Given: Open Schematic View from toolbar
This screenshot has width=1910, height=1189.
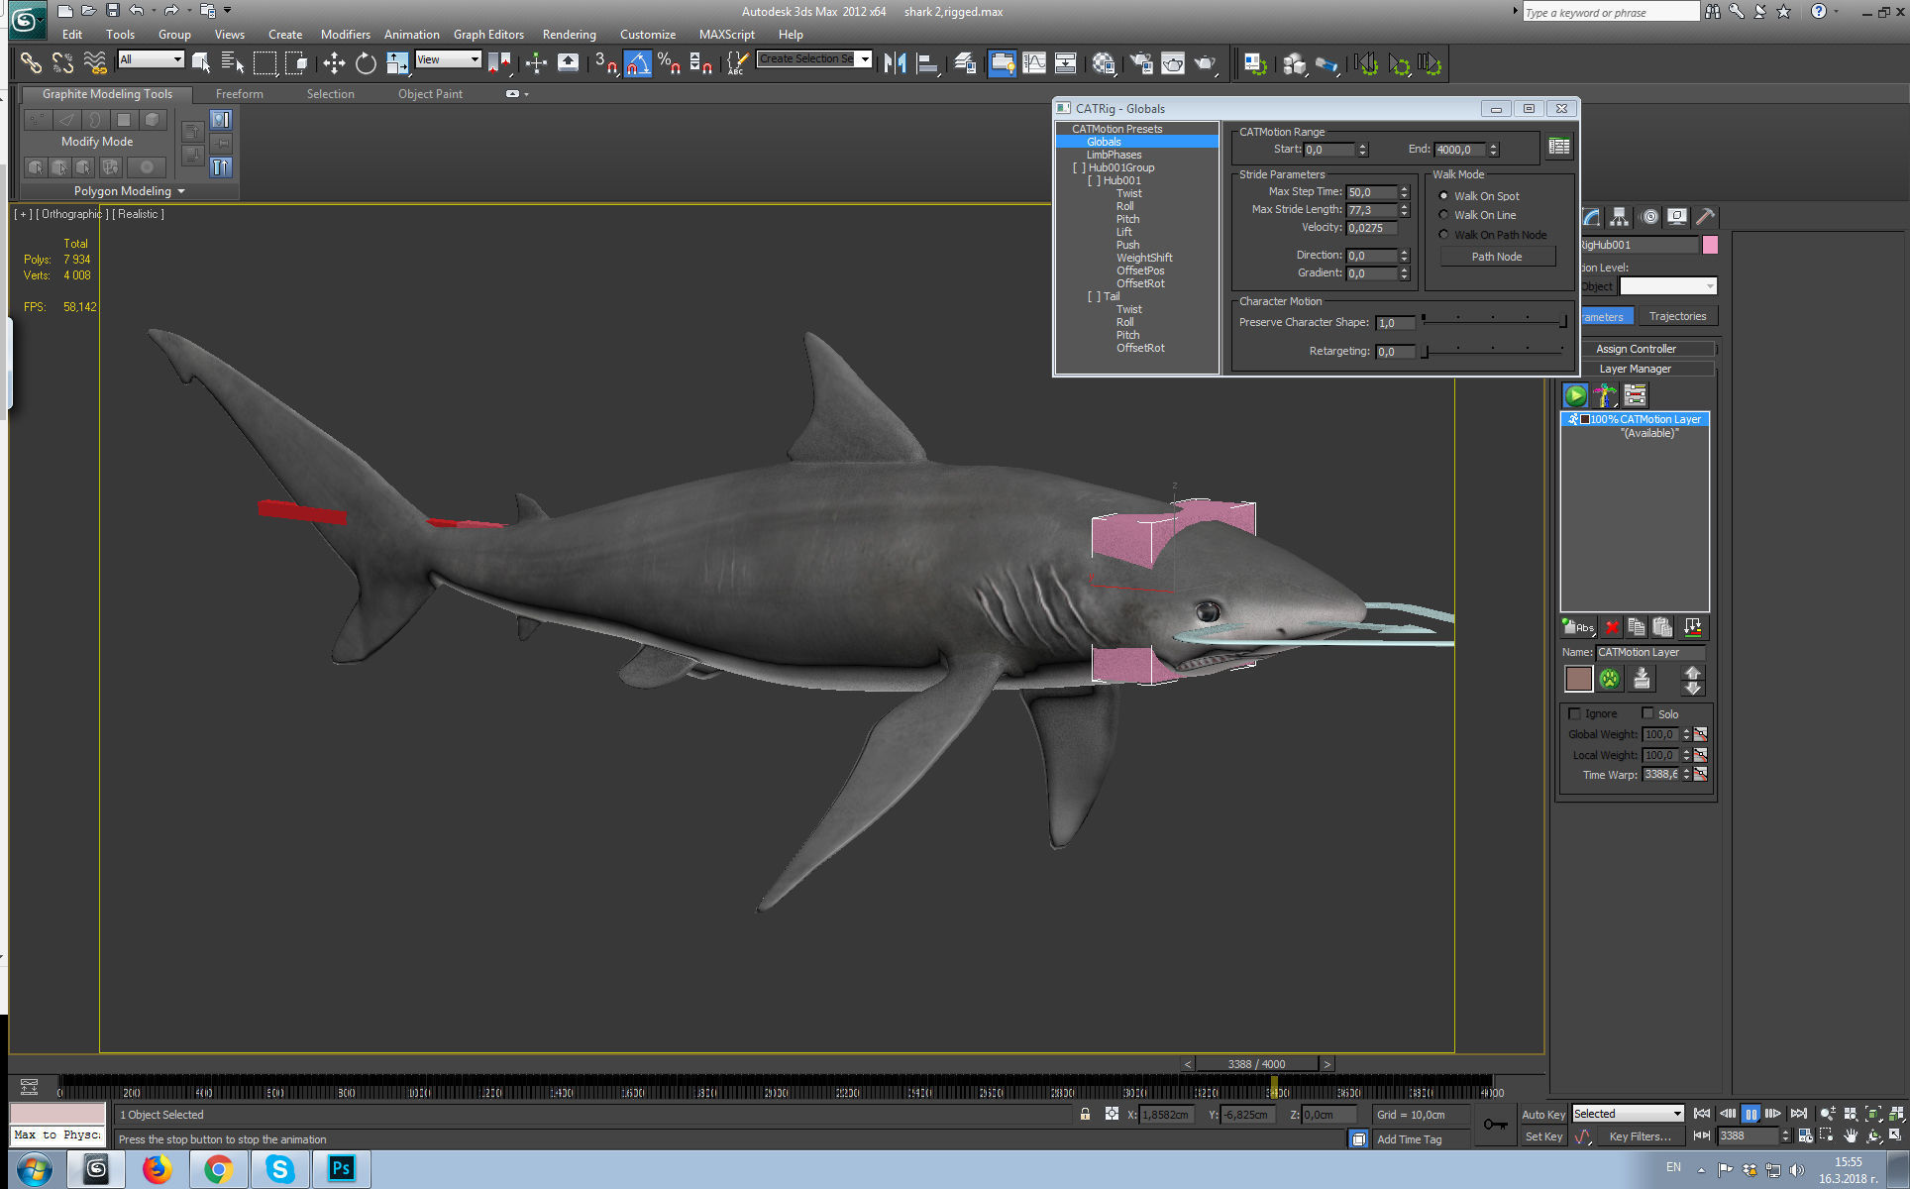Looking at the screenshot, I should (x=1065, y=63).
